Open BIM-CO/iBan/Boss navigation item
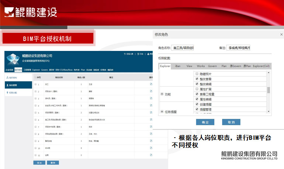 pyautogui.click(x=64, y=70)
